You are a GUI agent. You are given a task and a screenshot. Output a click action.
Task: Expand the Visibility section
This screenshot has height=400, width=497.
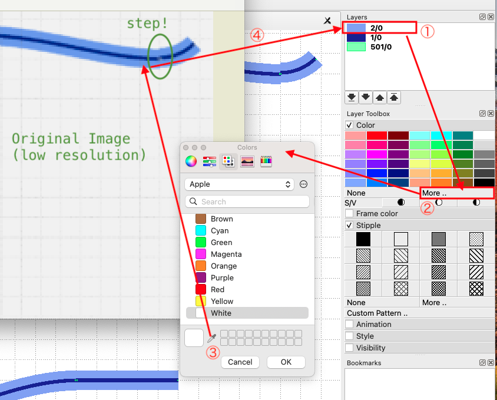(x=350, y=348)
